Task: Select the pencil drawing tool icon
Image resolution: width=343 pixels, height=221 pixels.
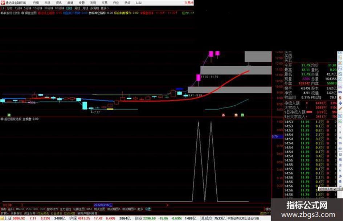Action: point(340,109)
